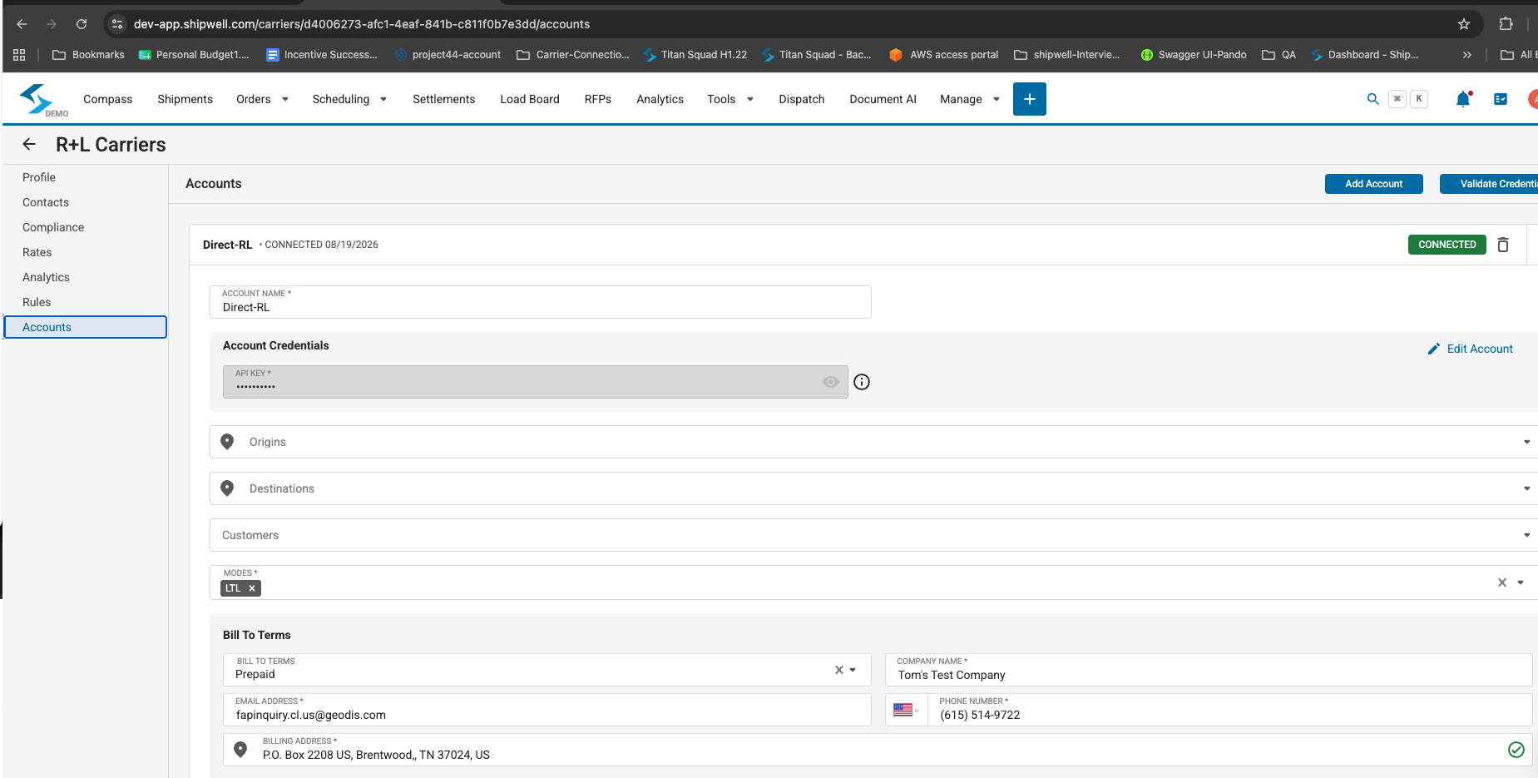Click the Shipwell DEMO logo
1538x778 pixels.
[42, 100]
